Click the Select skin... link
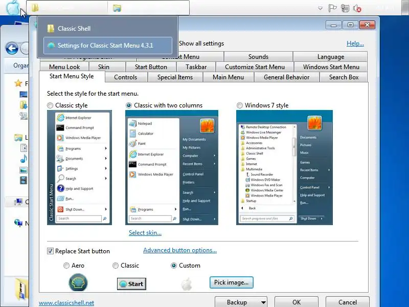The image size is (409, 307). [145, 233]
